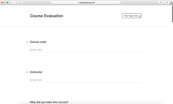Click the edit corner icon on the logo box
Screen dimensions: 173x104
[140, 17]
